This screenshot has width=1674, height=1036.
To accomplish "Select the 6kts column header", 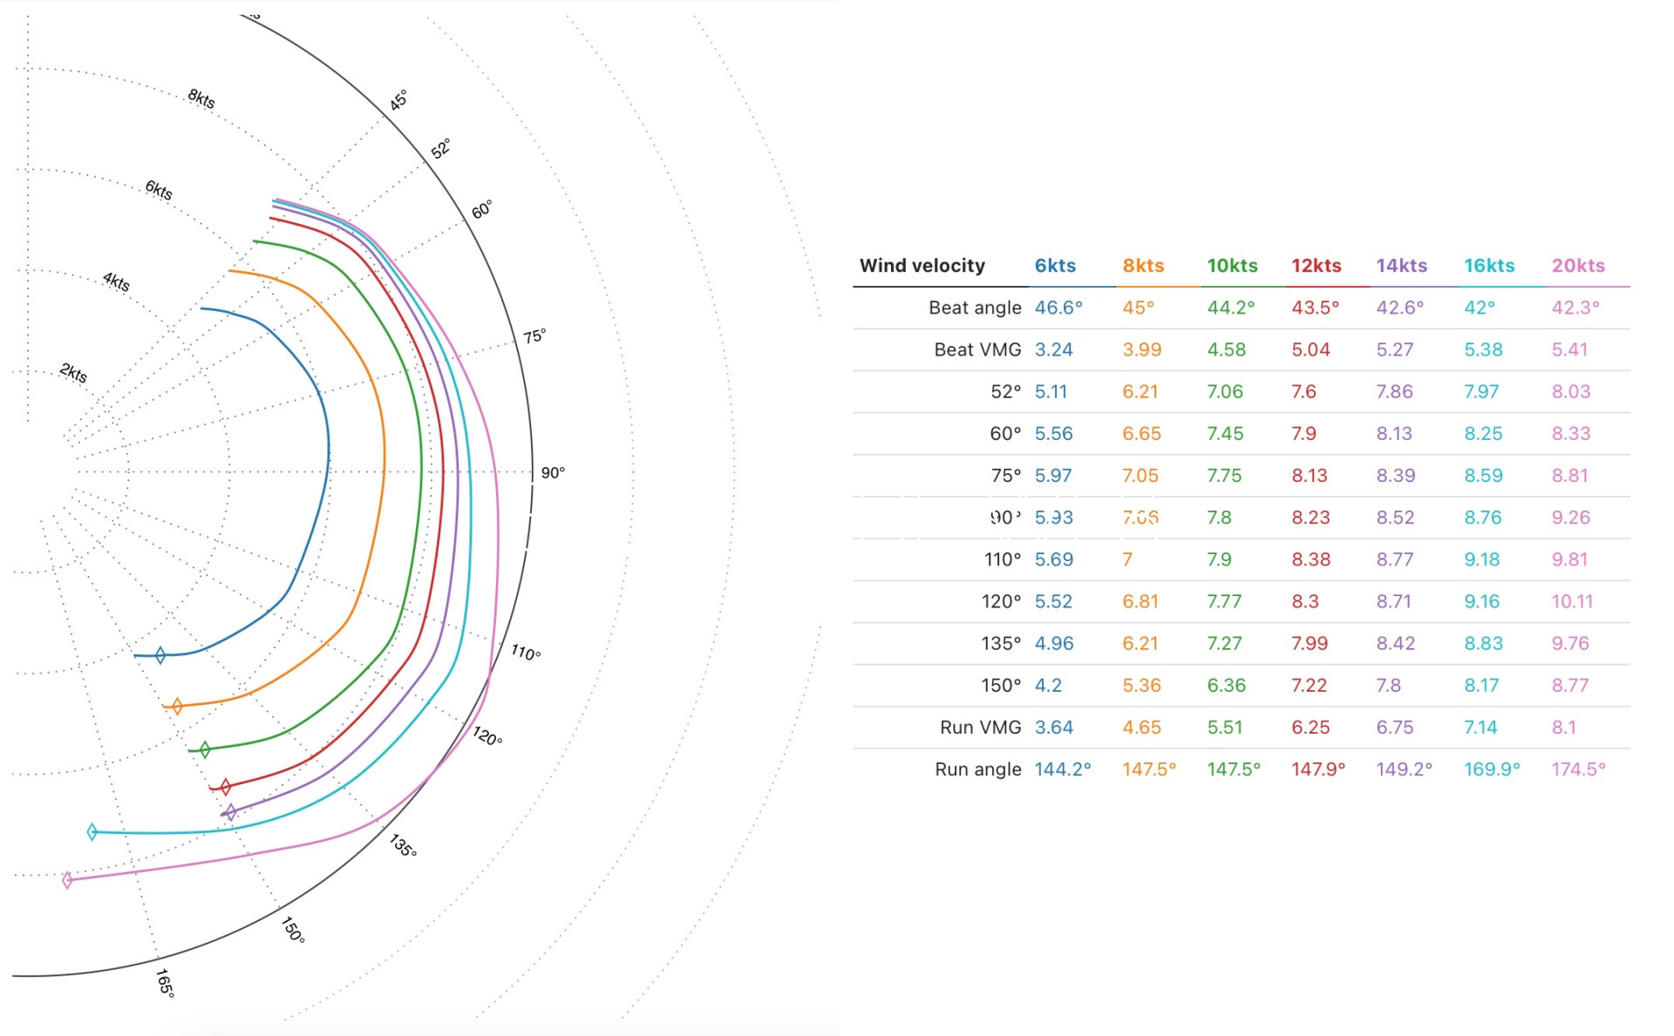I will point(1055,266).
